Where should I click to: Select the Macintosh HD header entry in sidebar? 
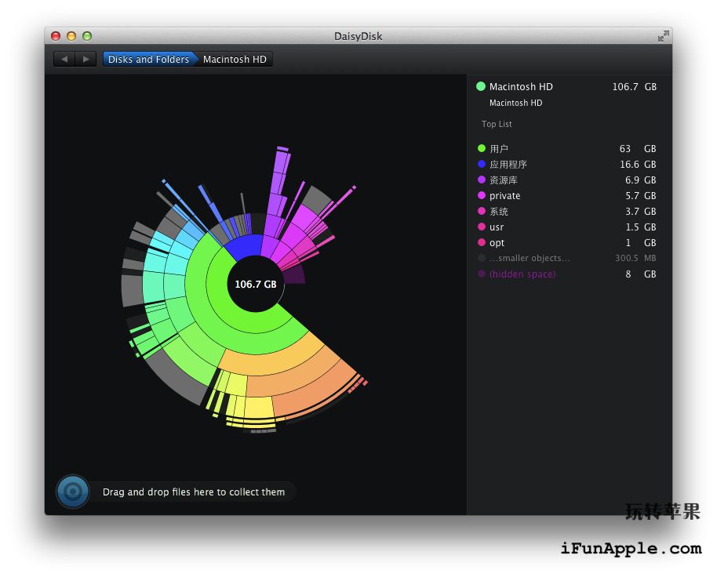[x=566, y=87]
